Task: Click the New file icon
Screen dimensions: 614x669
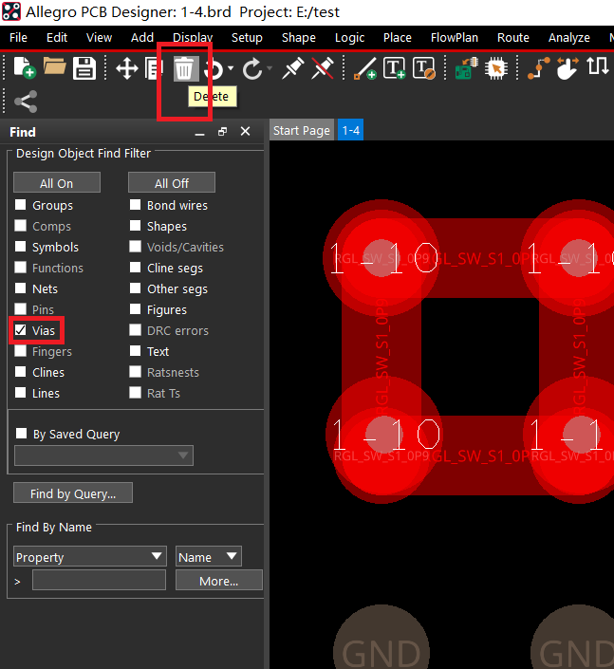Action: point(25,67)
